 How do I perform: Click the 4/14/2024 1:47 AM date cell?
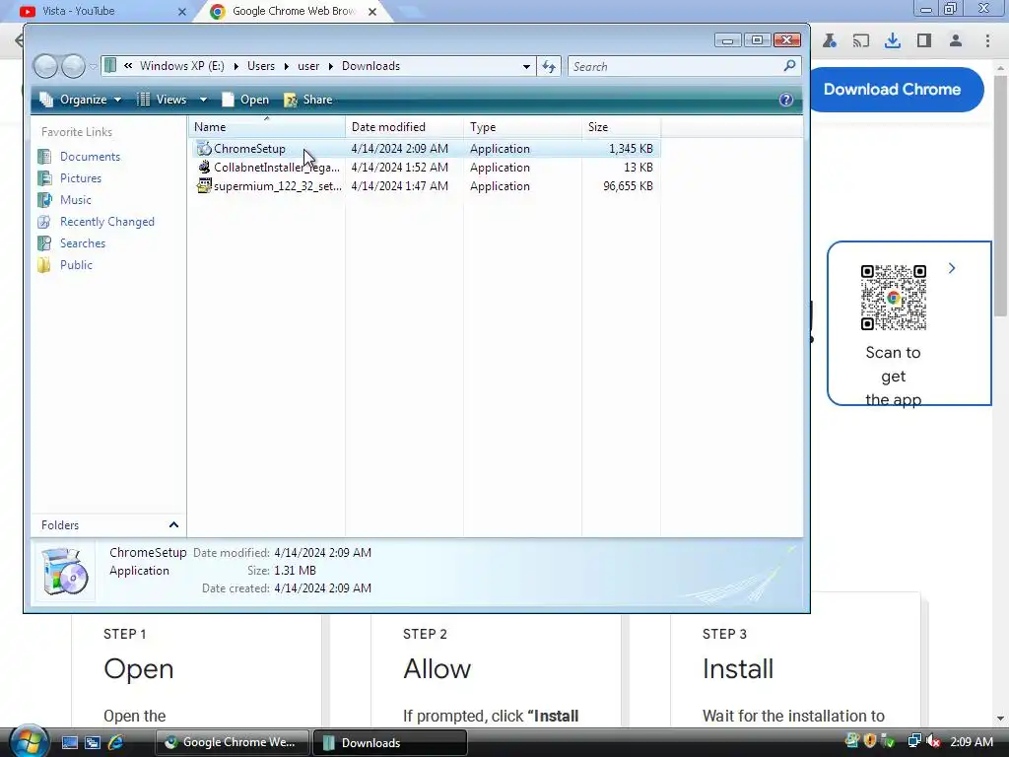point(400,186)
